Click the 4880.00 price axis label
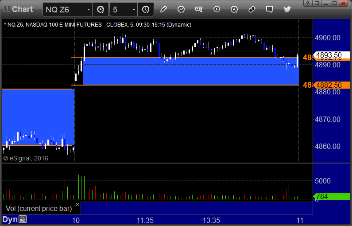The image size is (352, 226). point(328,92)
